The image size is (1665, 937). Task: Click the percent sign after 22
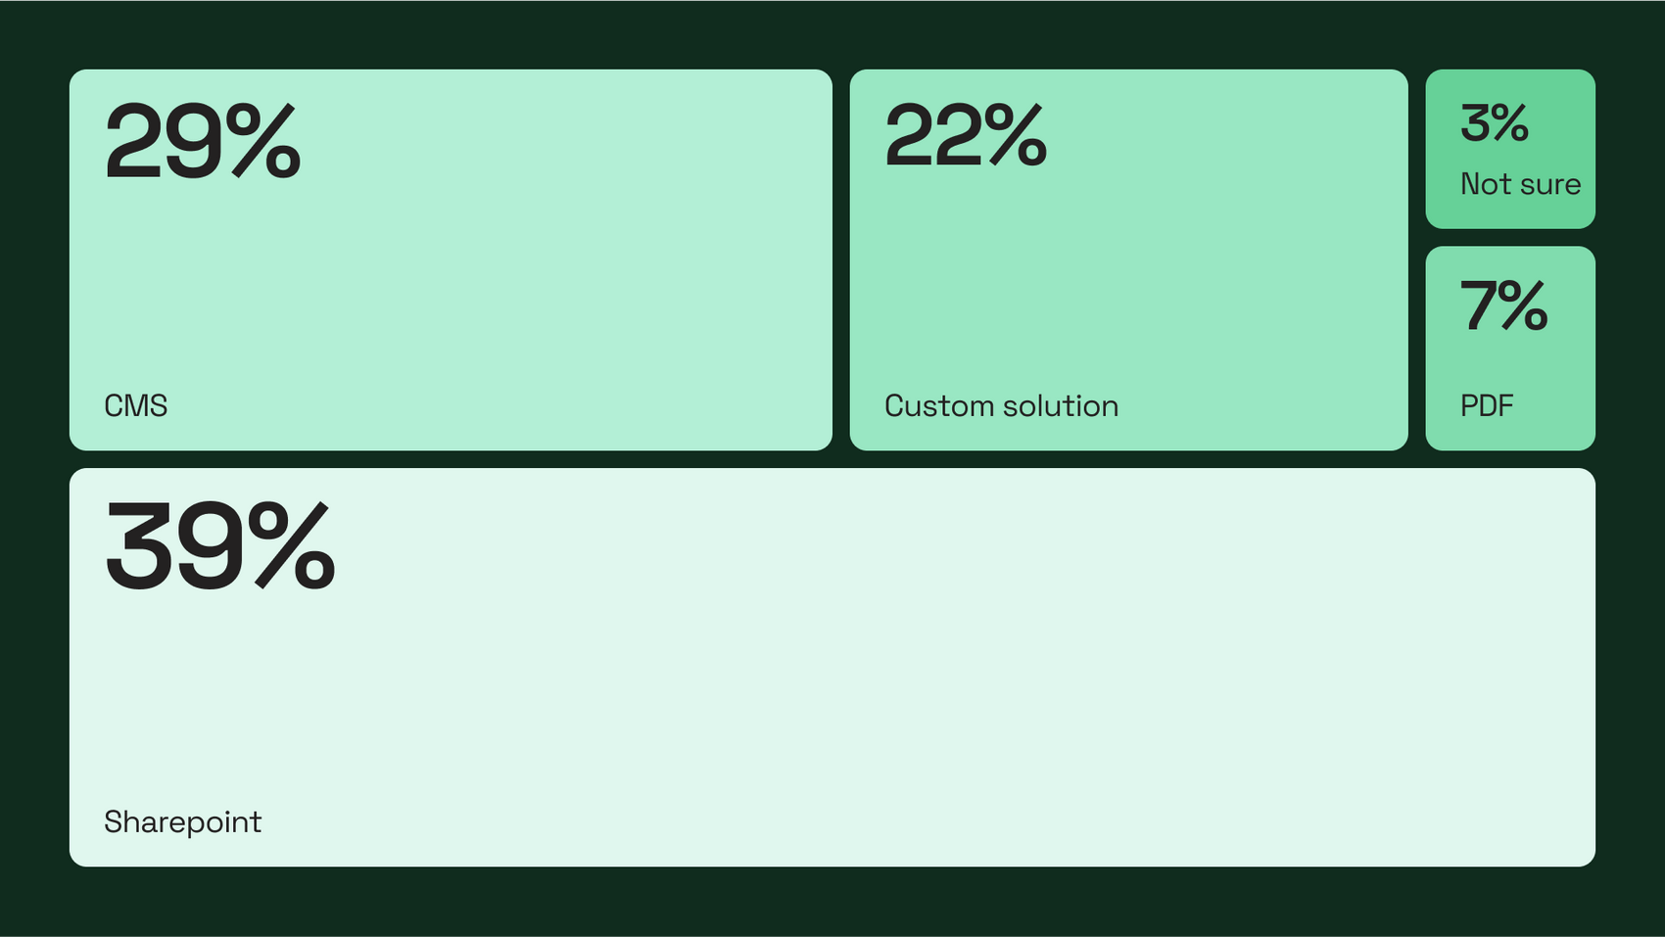click(x=1017, y=135)
